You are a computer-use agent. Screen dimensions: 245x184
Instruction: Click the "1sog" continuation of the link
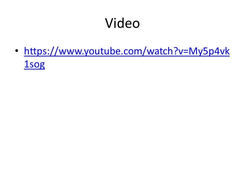[34, 64]
